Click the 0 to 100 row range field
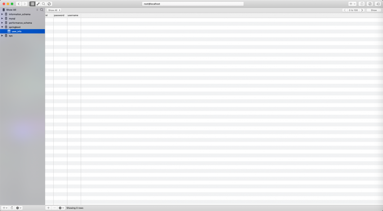383x211 pixels. click(x=353, y=10)
